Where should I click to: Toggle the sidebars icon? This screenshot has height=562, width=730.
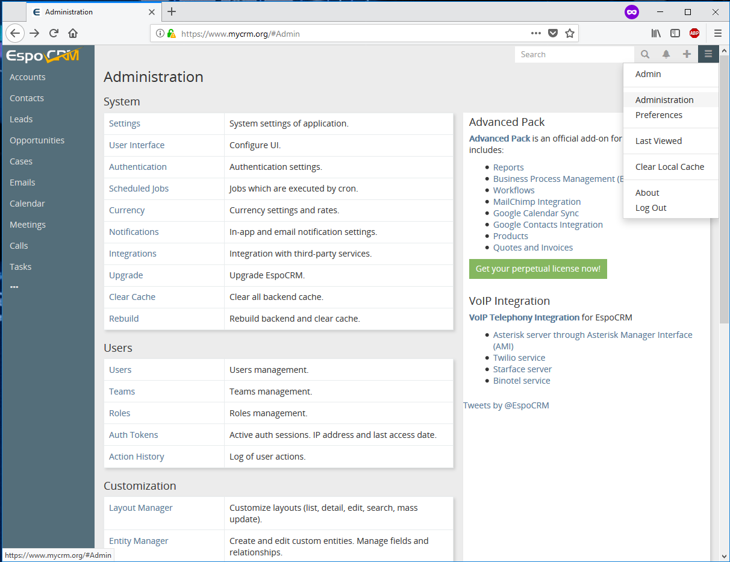[x=675, y=34]
